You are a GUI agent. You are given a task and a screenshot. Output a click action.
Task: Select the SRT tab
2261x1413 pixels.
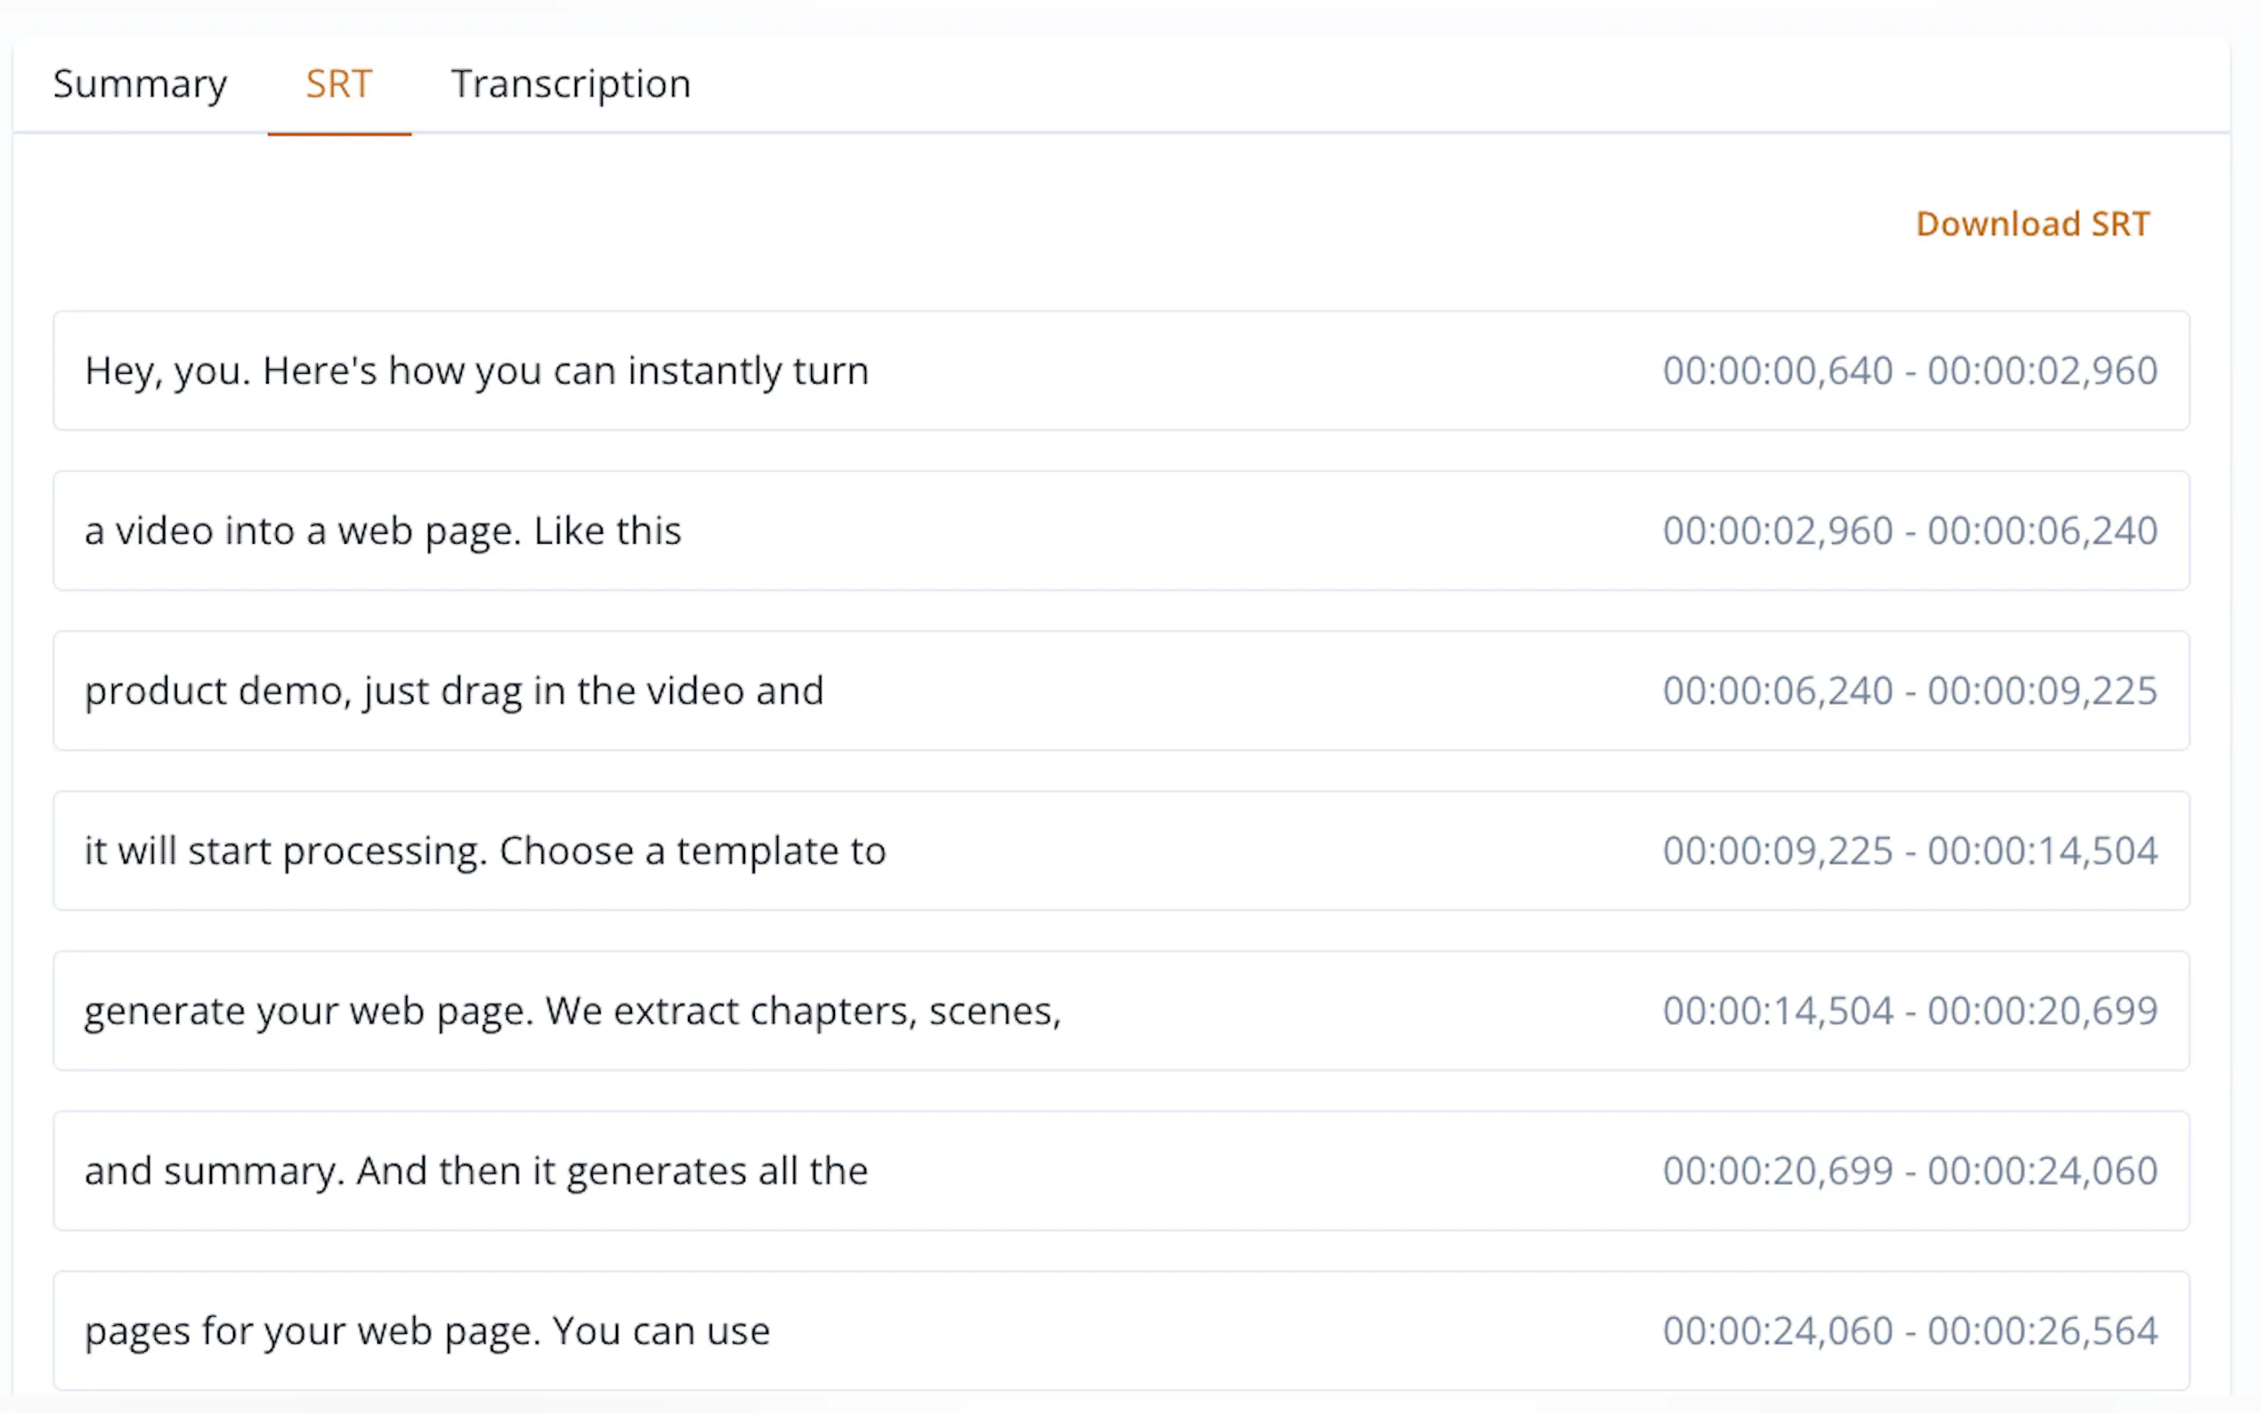338,85
